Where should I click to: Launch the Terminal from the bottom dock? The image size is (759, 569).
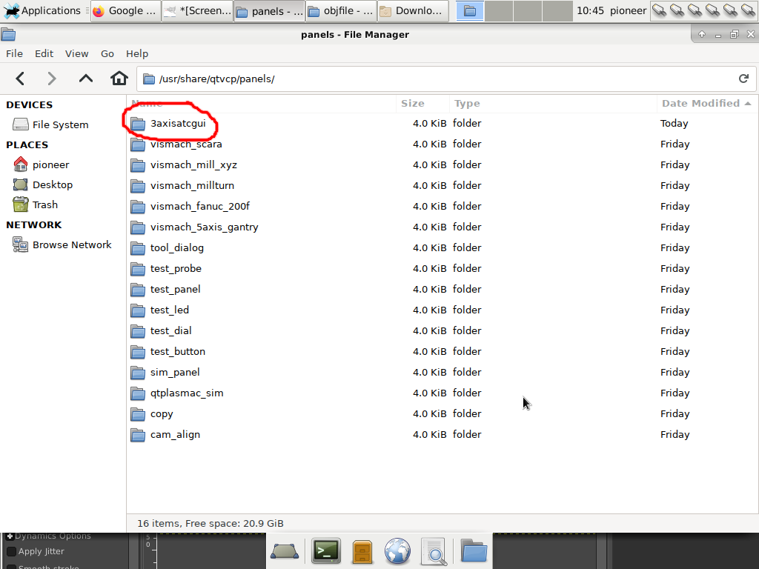point(325,550)
